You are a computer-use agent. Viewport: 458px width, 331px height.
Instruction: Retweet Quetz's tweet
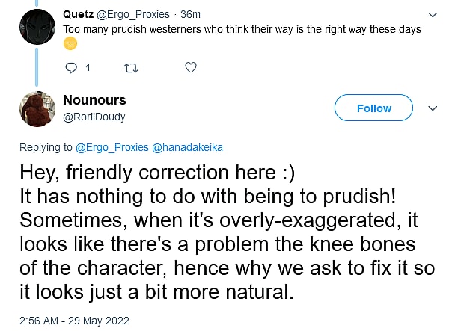131,68
